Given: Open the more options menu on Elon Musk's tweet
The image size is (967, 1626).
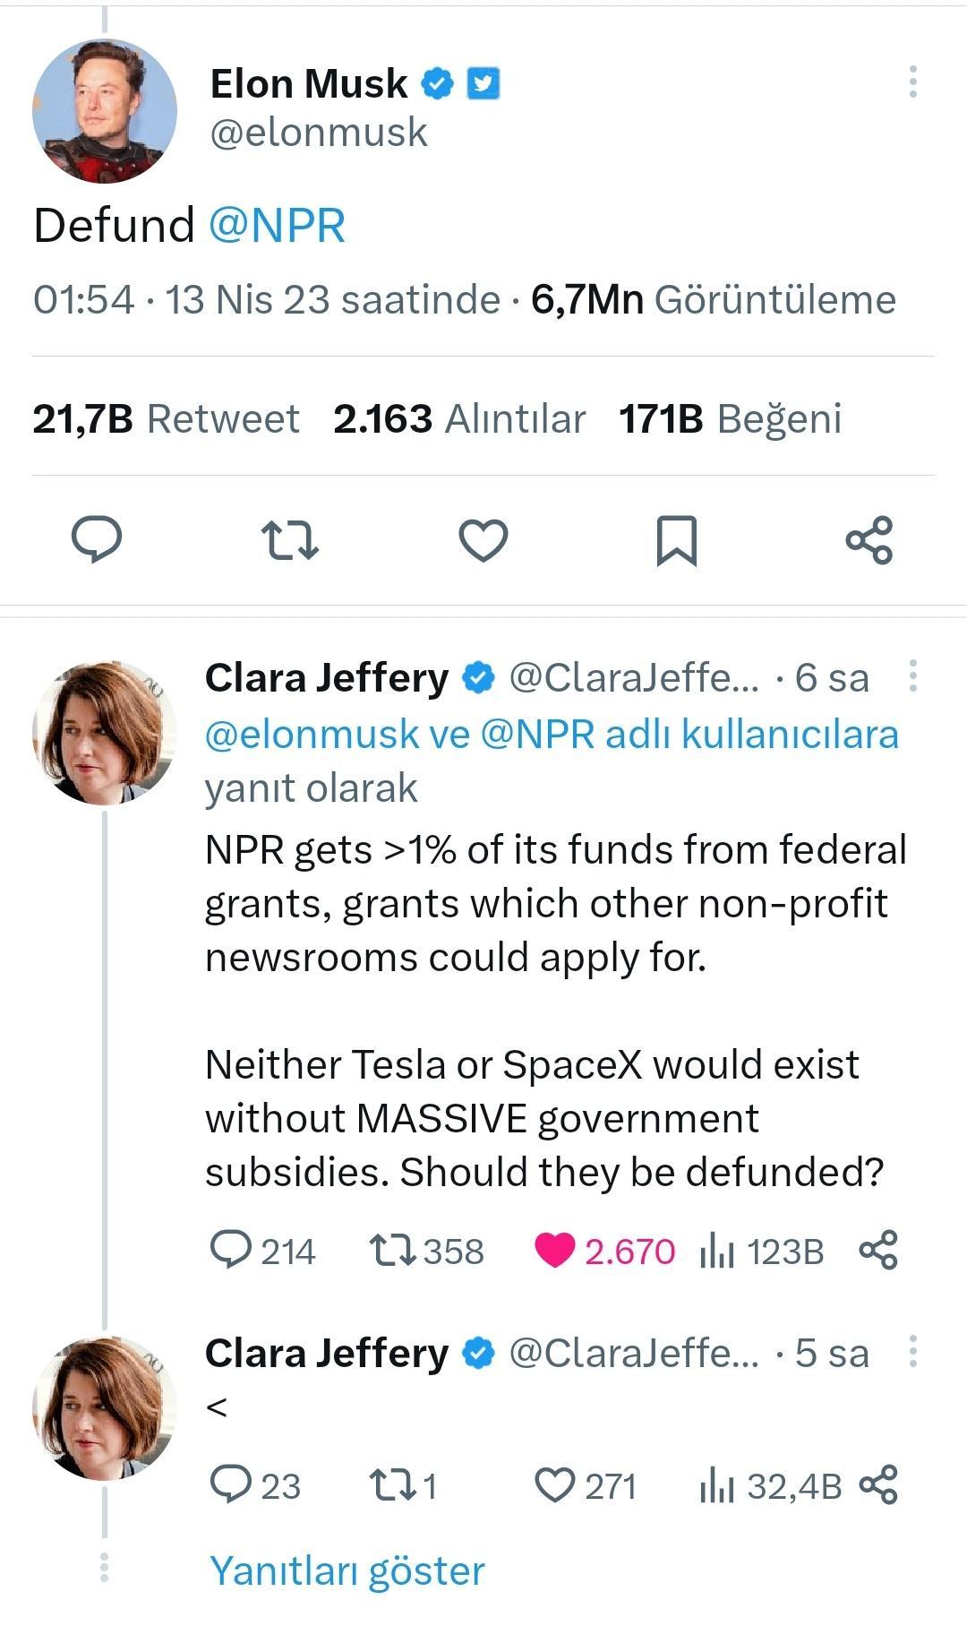Looking at the screenshot, I should point(913,81).
